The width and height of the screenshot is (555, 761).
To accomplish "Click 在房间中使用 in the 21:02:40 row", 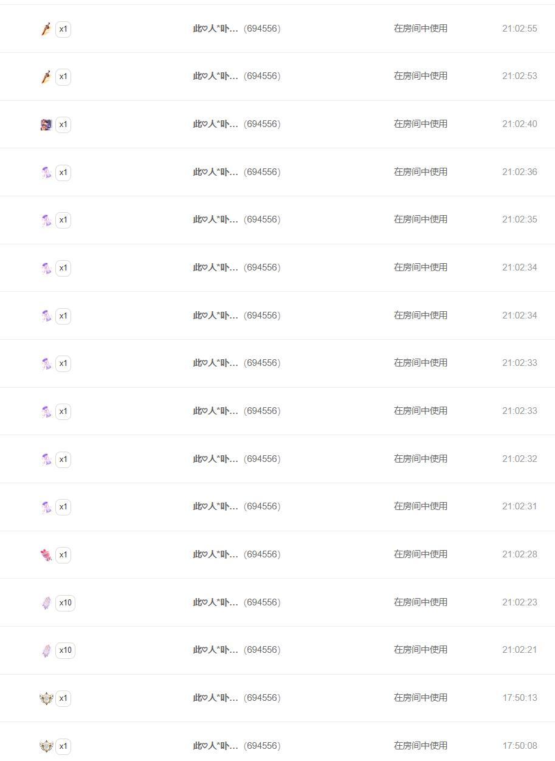I will point(421,124).
